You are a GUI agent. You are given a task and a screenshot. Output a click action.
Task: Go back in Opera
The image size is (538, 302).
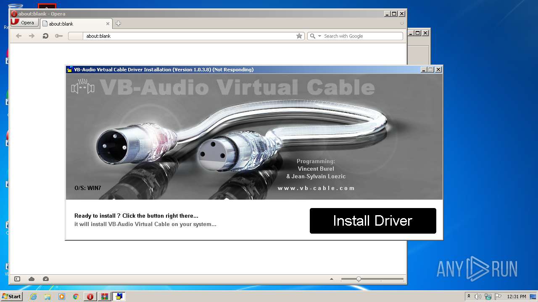coord(18,36)
